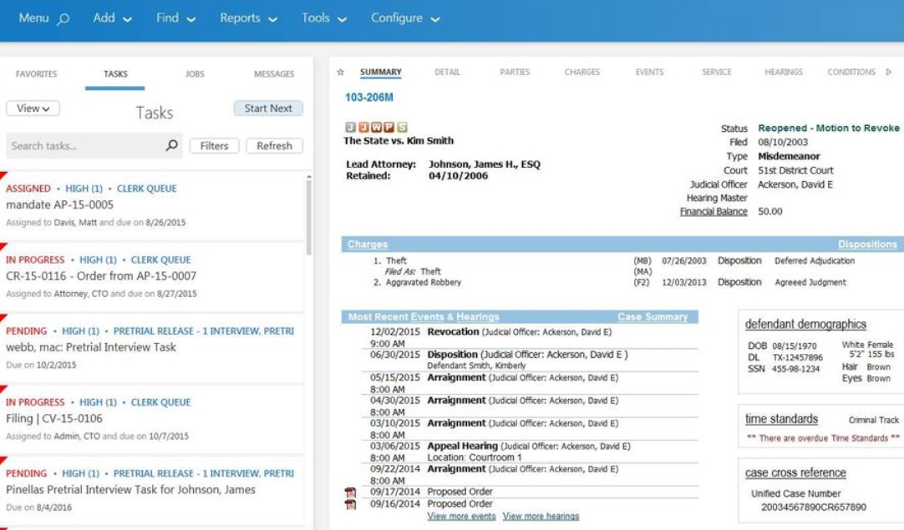Expand the Reports dropdown menu
The height and width of the screenshot is (530, 904).
(x=248, y=18)
